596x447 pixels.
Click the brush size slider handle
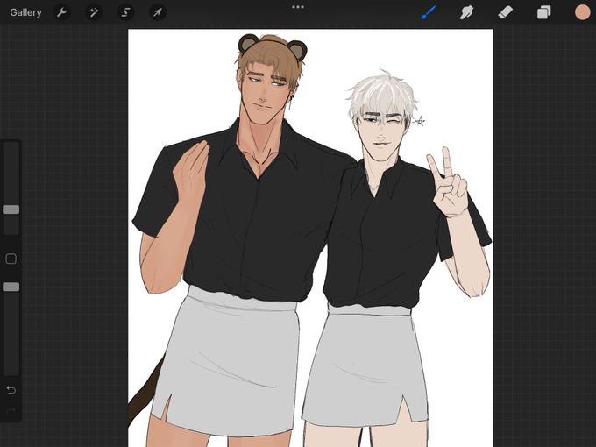(11, 209)
